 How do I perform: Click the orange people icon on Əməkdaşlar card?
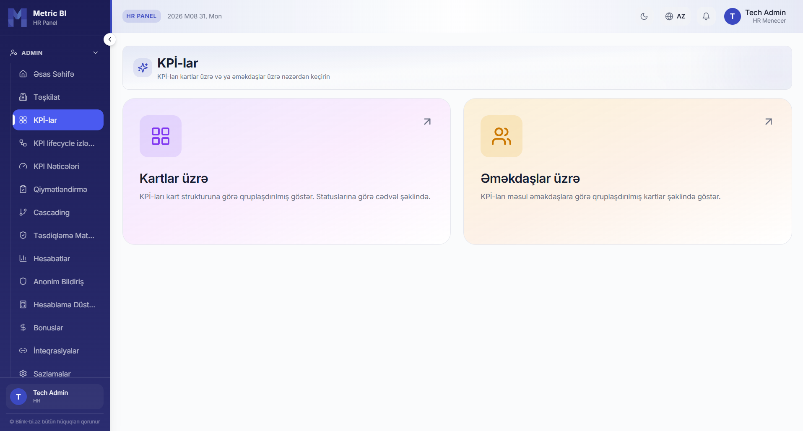[x=502, y=136]
